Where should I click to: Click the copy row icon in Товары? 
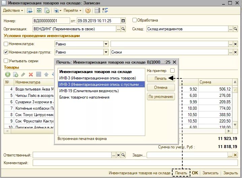[16, 75]
